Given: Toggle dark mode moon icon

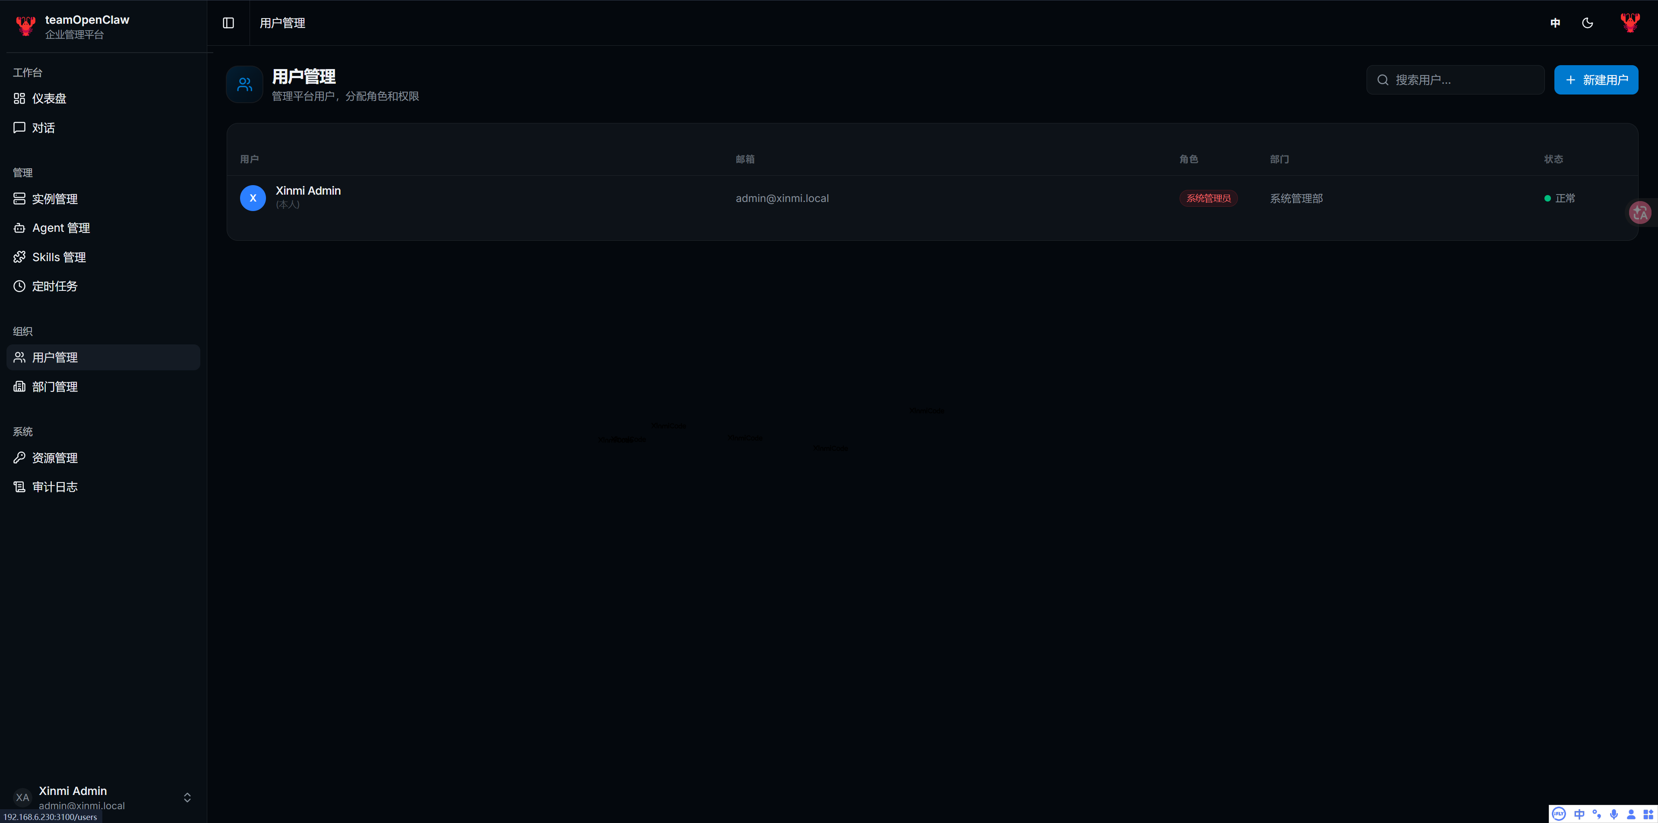Looking at the screenshot, I should click(x=1587, y=23).
